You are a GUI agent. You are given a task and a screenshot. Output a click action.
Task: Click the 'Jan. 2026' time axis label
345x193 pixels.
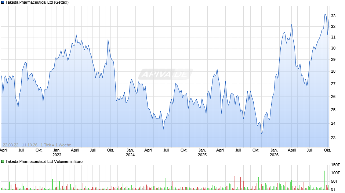(274, 153)
